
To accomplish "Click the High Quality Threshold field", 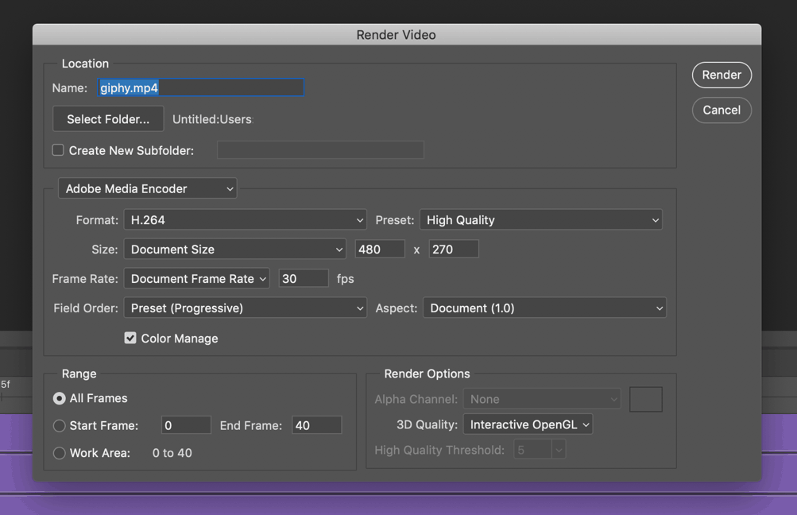I will point(532,450).
